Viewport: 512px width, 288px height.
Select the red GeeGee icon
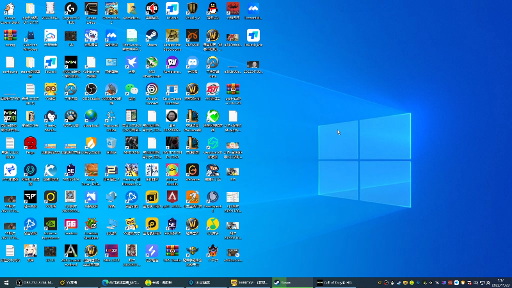tap(71, 227)
